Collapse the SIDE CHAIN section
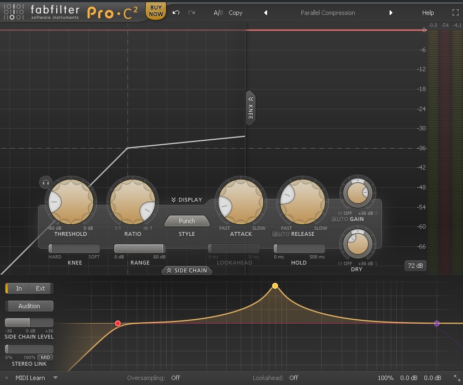 187,270
